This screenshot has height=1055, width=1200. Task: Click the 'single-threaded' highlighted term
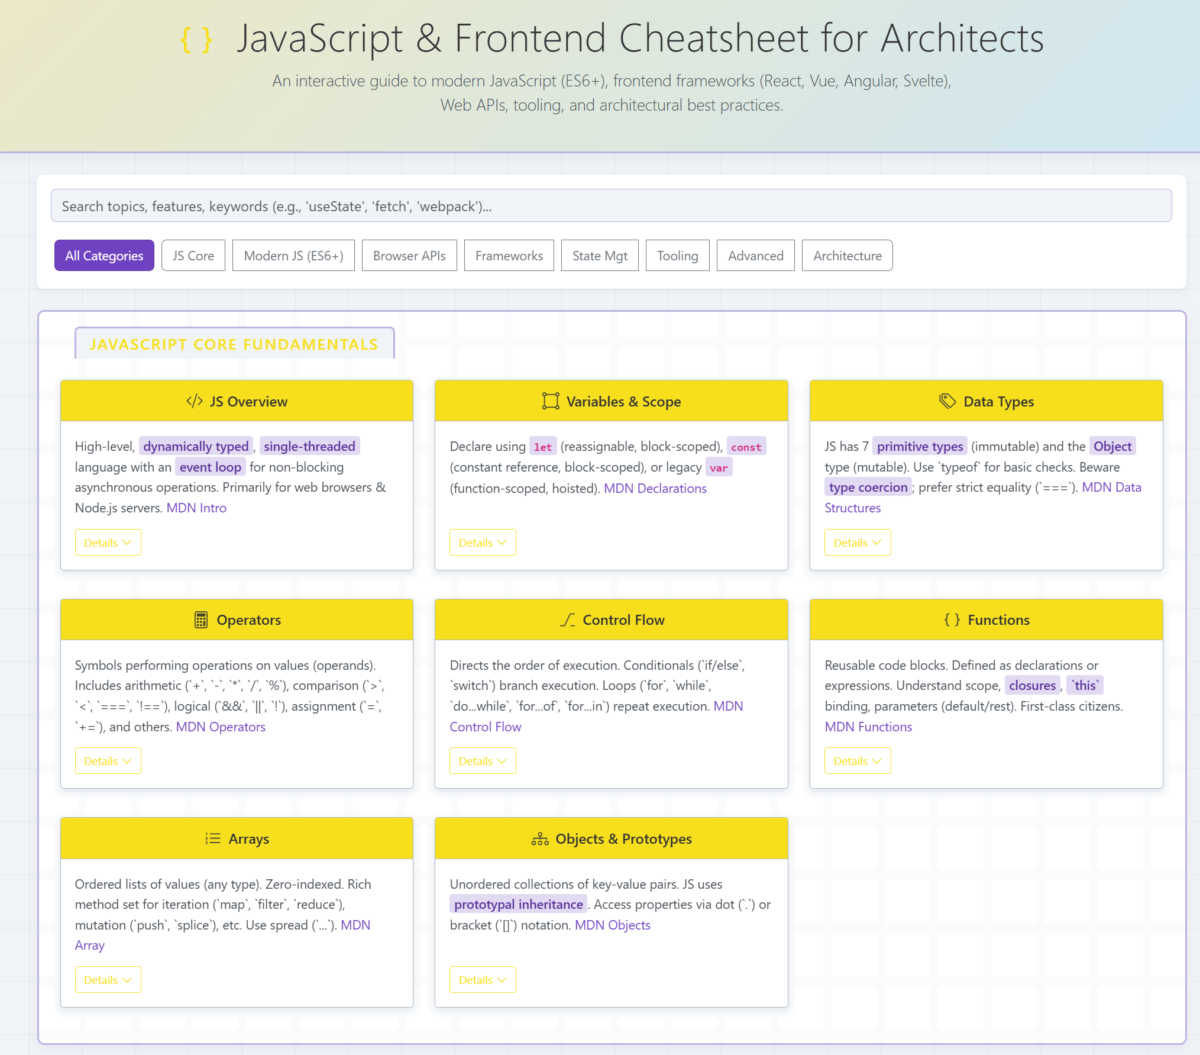point(309,446)
